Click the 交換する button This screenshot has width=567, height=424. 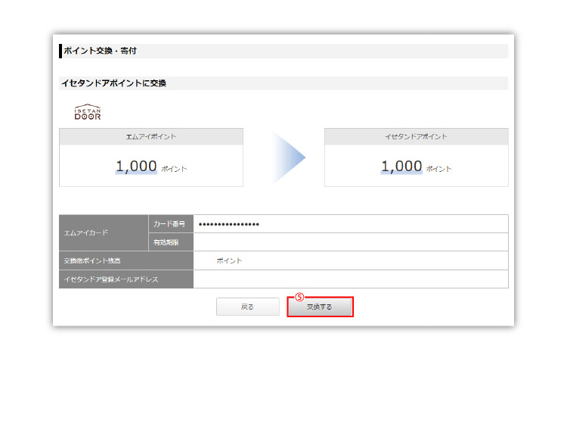coord(320,307)
